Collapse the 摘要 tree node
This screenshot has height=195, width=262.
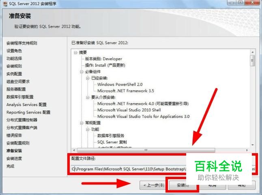[x=75, y=53]
